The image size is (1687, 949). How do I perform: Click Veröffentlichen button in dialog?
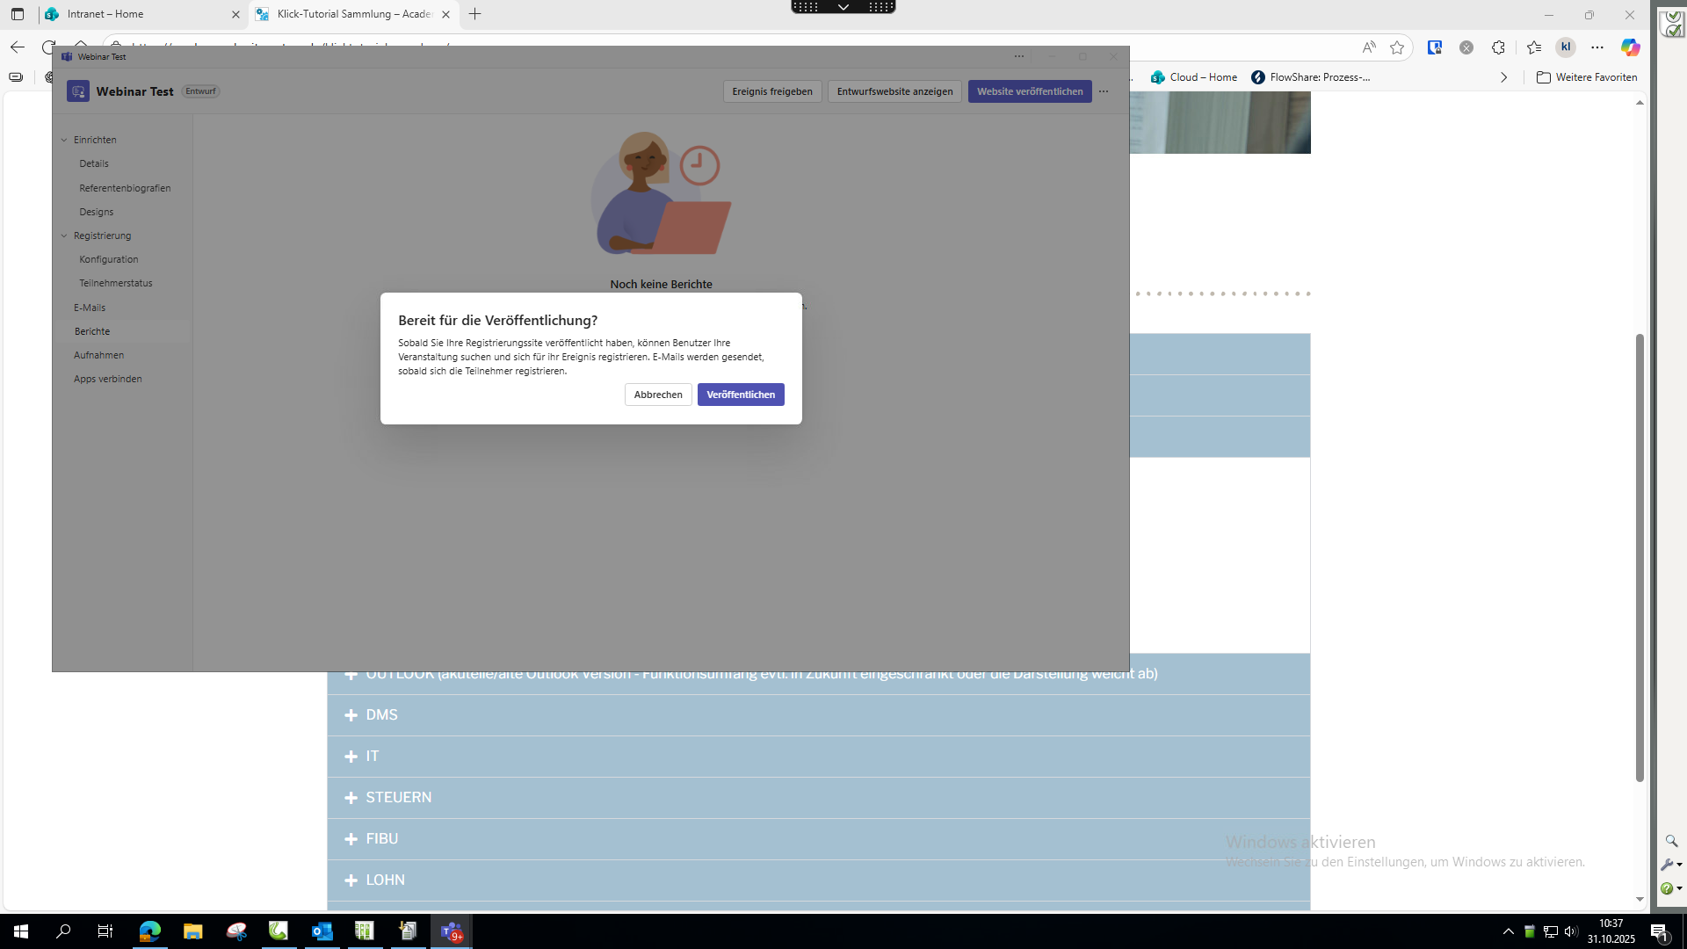[x=740, y=395]
